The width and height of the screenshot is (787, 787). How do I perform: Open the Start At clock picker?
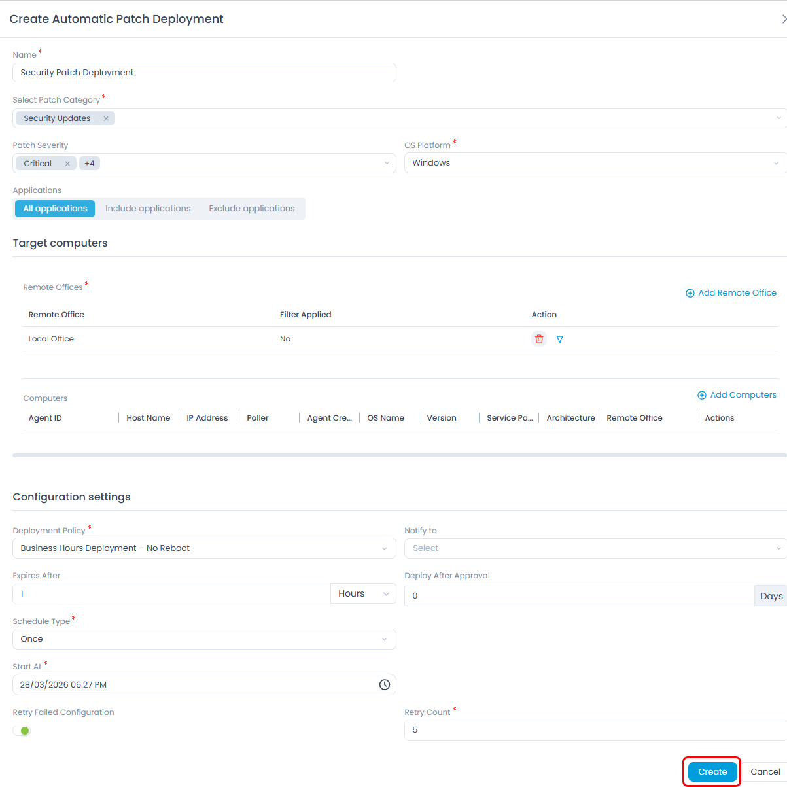[x=385, y=684]
